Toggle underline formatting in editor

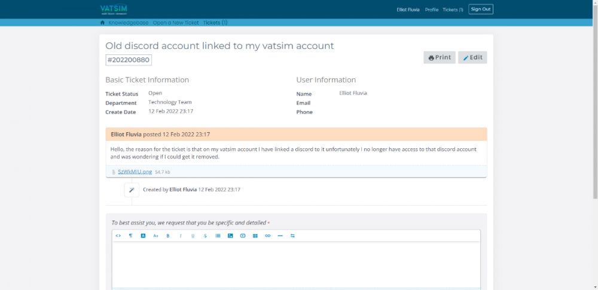coord(193,236)
